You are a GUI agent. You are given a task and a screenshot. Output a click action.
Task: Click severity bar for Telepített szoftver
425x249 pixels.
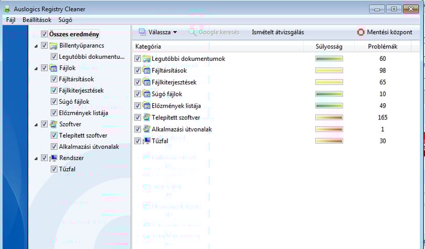click(329, 117)
